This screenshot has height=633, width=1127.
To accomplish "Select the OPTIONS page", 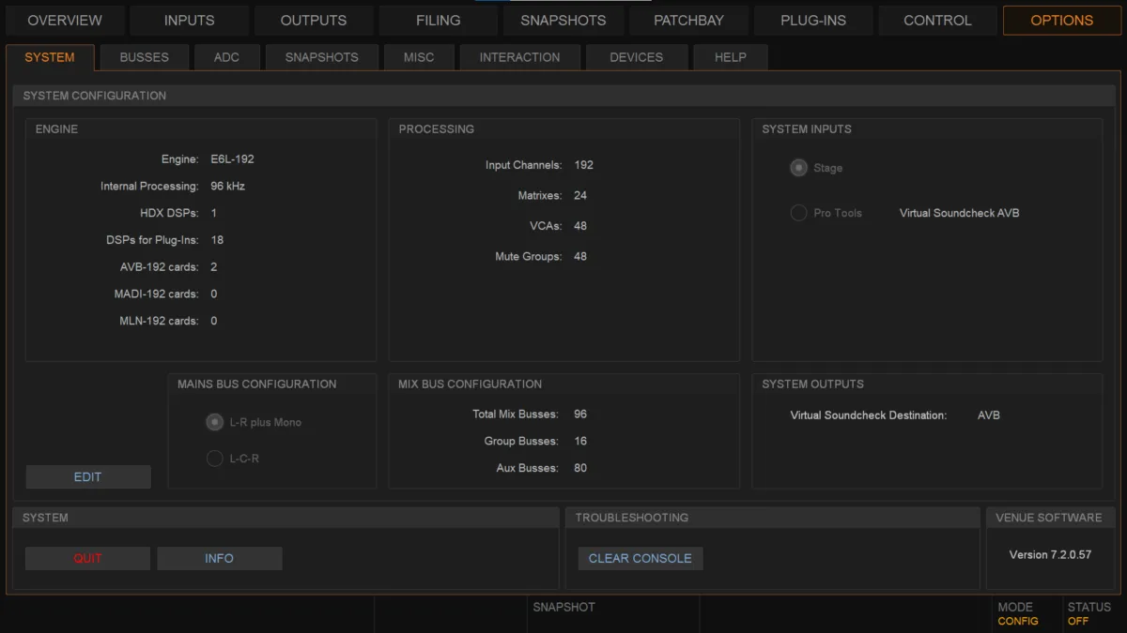I will (1062, 20).
